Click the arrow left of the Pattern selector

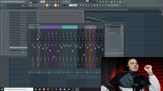tap(68, 5)
